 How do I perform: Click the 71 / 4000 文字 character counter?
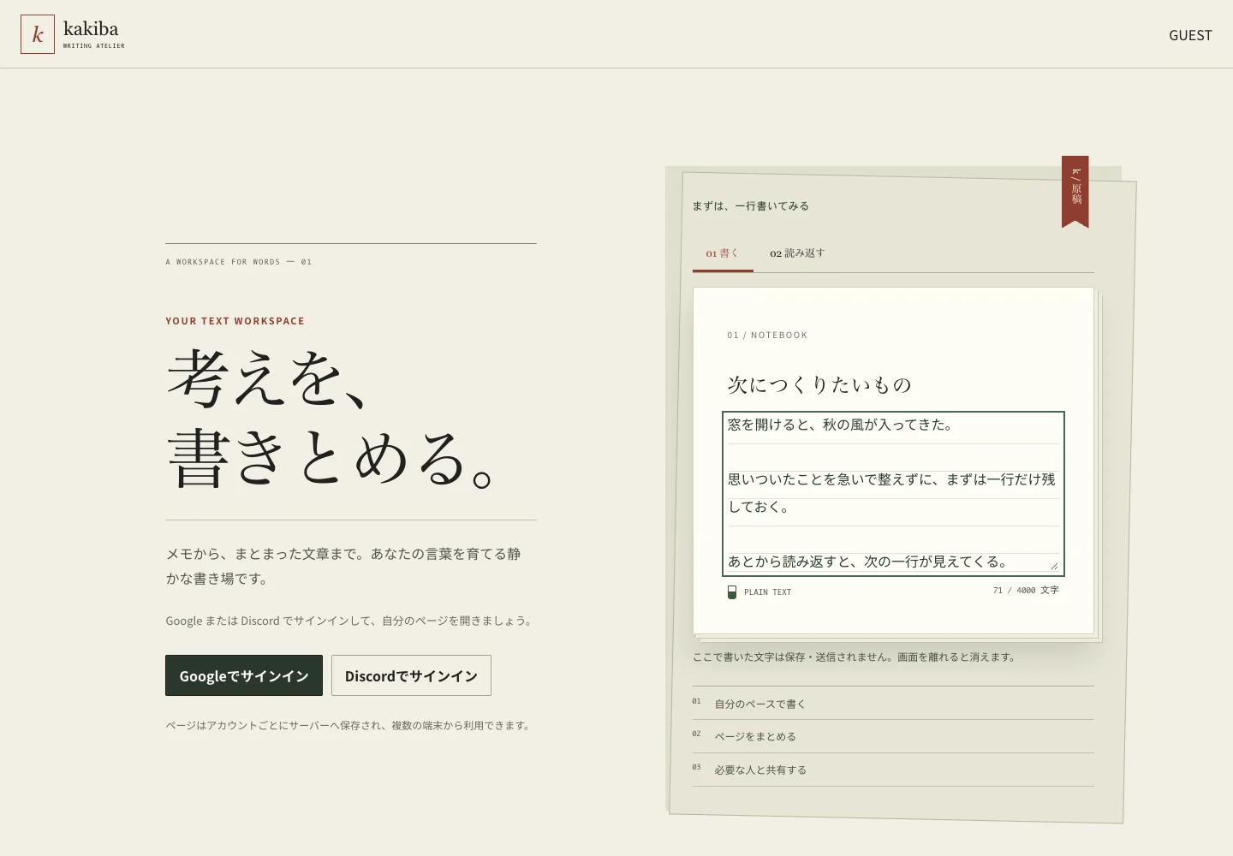(x=1026, y=590)
